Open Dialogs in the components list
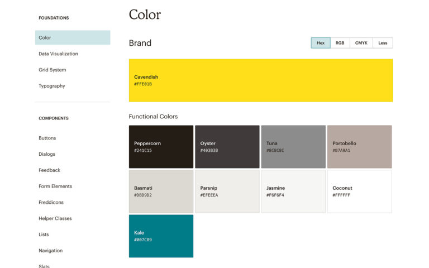This screenshot has height=268, width=429. 47,154
